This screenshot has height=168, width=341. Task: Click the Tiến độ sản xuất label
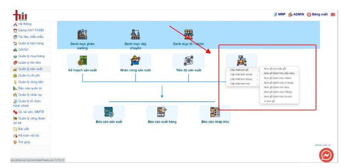point(188,70)
